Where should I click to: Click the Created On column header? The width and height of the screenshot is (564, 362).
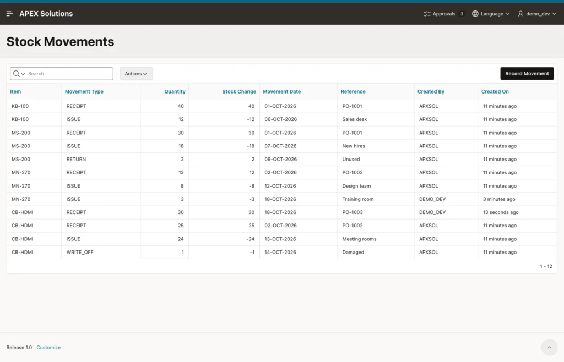[495, 91]
